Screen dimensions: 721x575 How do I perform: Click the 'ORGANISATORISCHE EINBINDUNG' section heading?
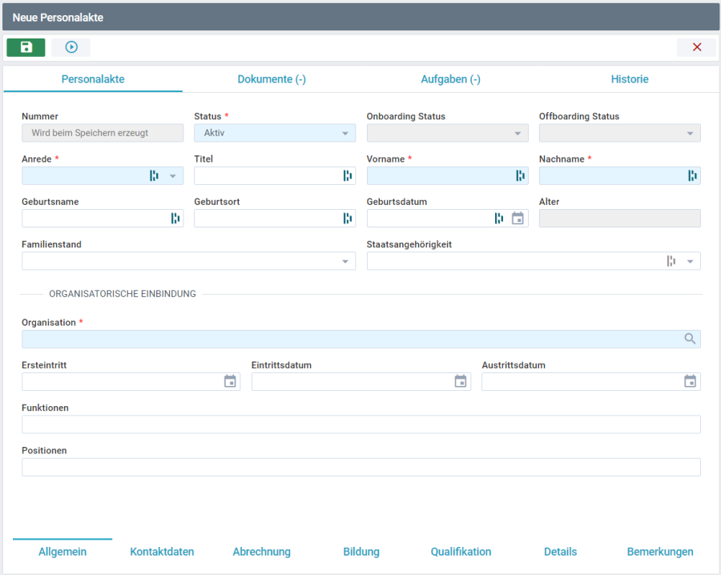coord(123,294)
